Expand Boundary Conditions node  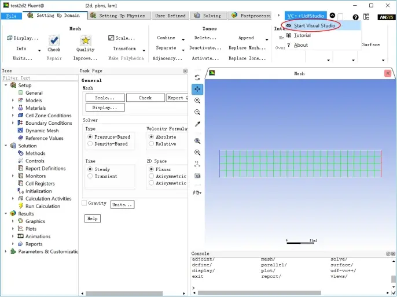point(13,123)
